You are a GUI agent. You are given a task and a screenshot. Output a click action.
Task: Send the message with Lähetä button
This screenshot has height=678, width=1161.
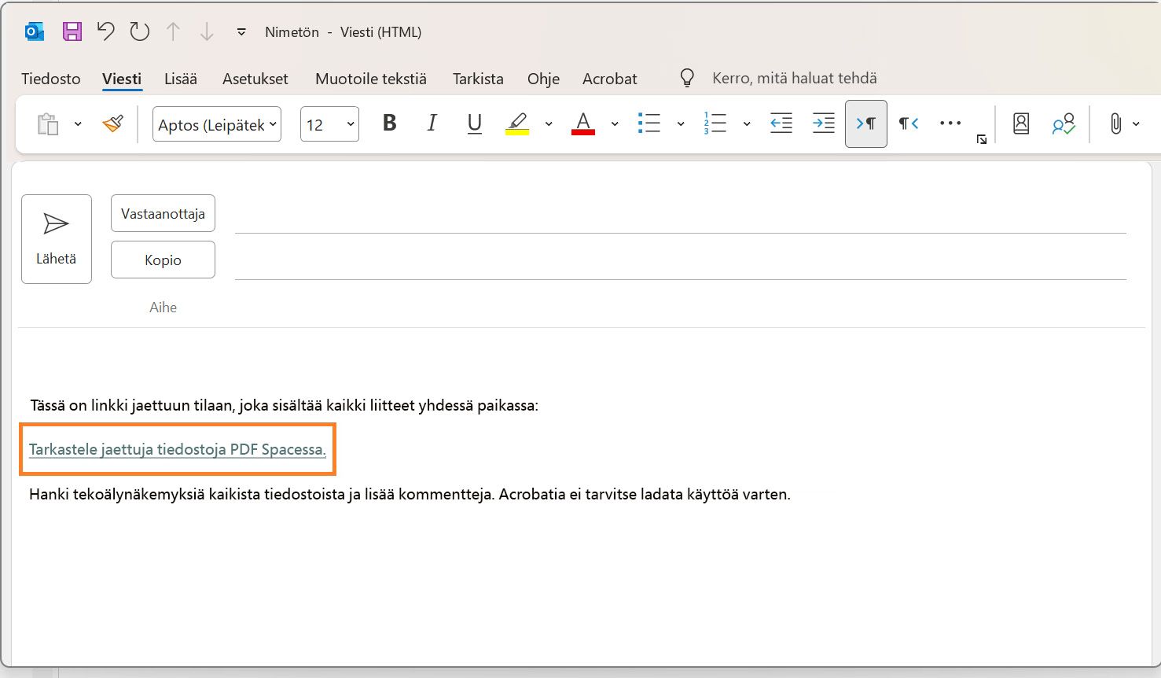[x=57, y=239]
